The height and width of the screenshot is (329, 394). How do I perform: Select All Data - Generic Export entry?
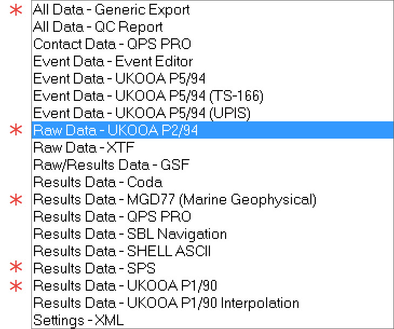coord(111,10)
